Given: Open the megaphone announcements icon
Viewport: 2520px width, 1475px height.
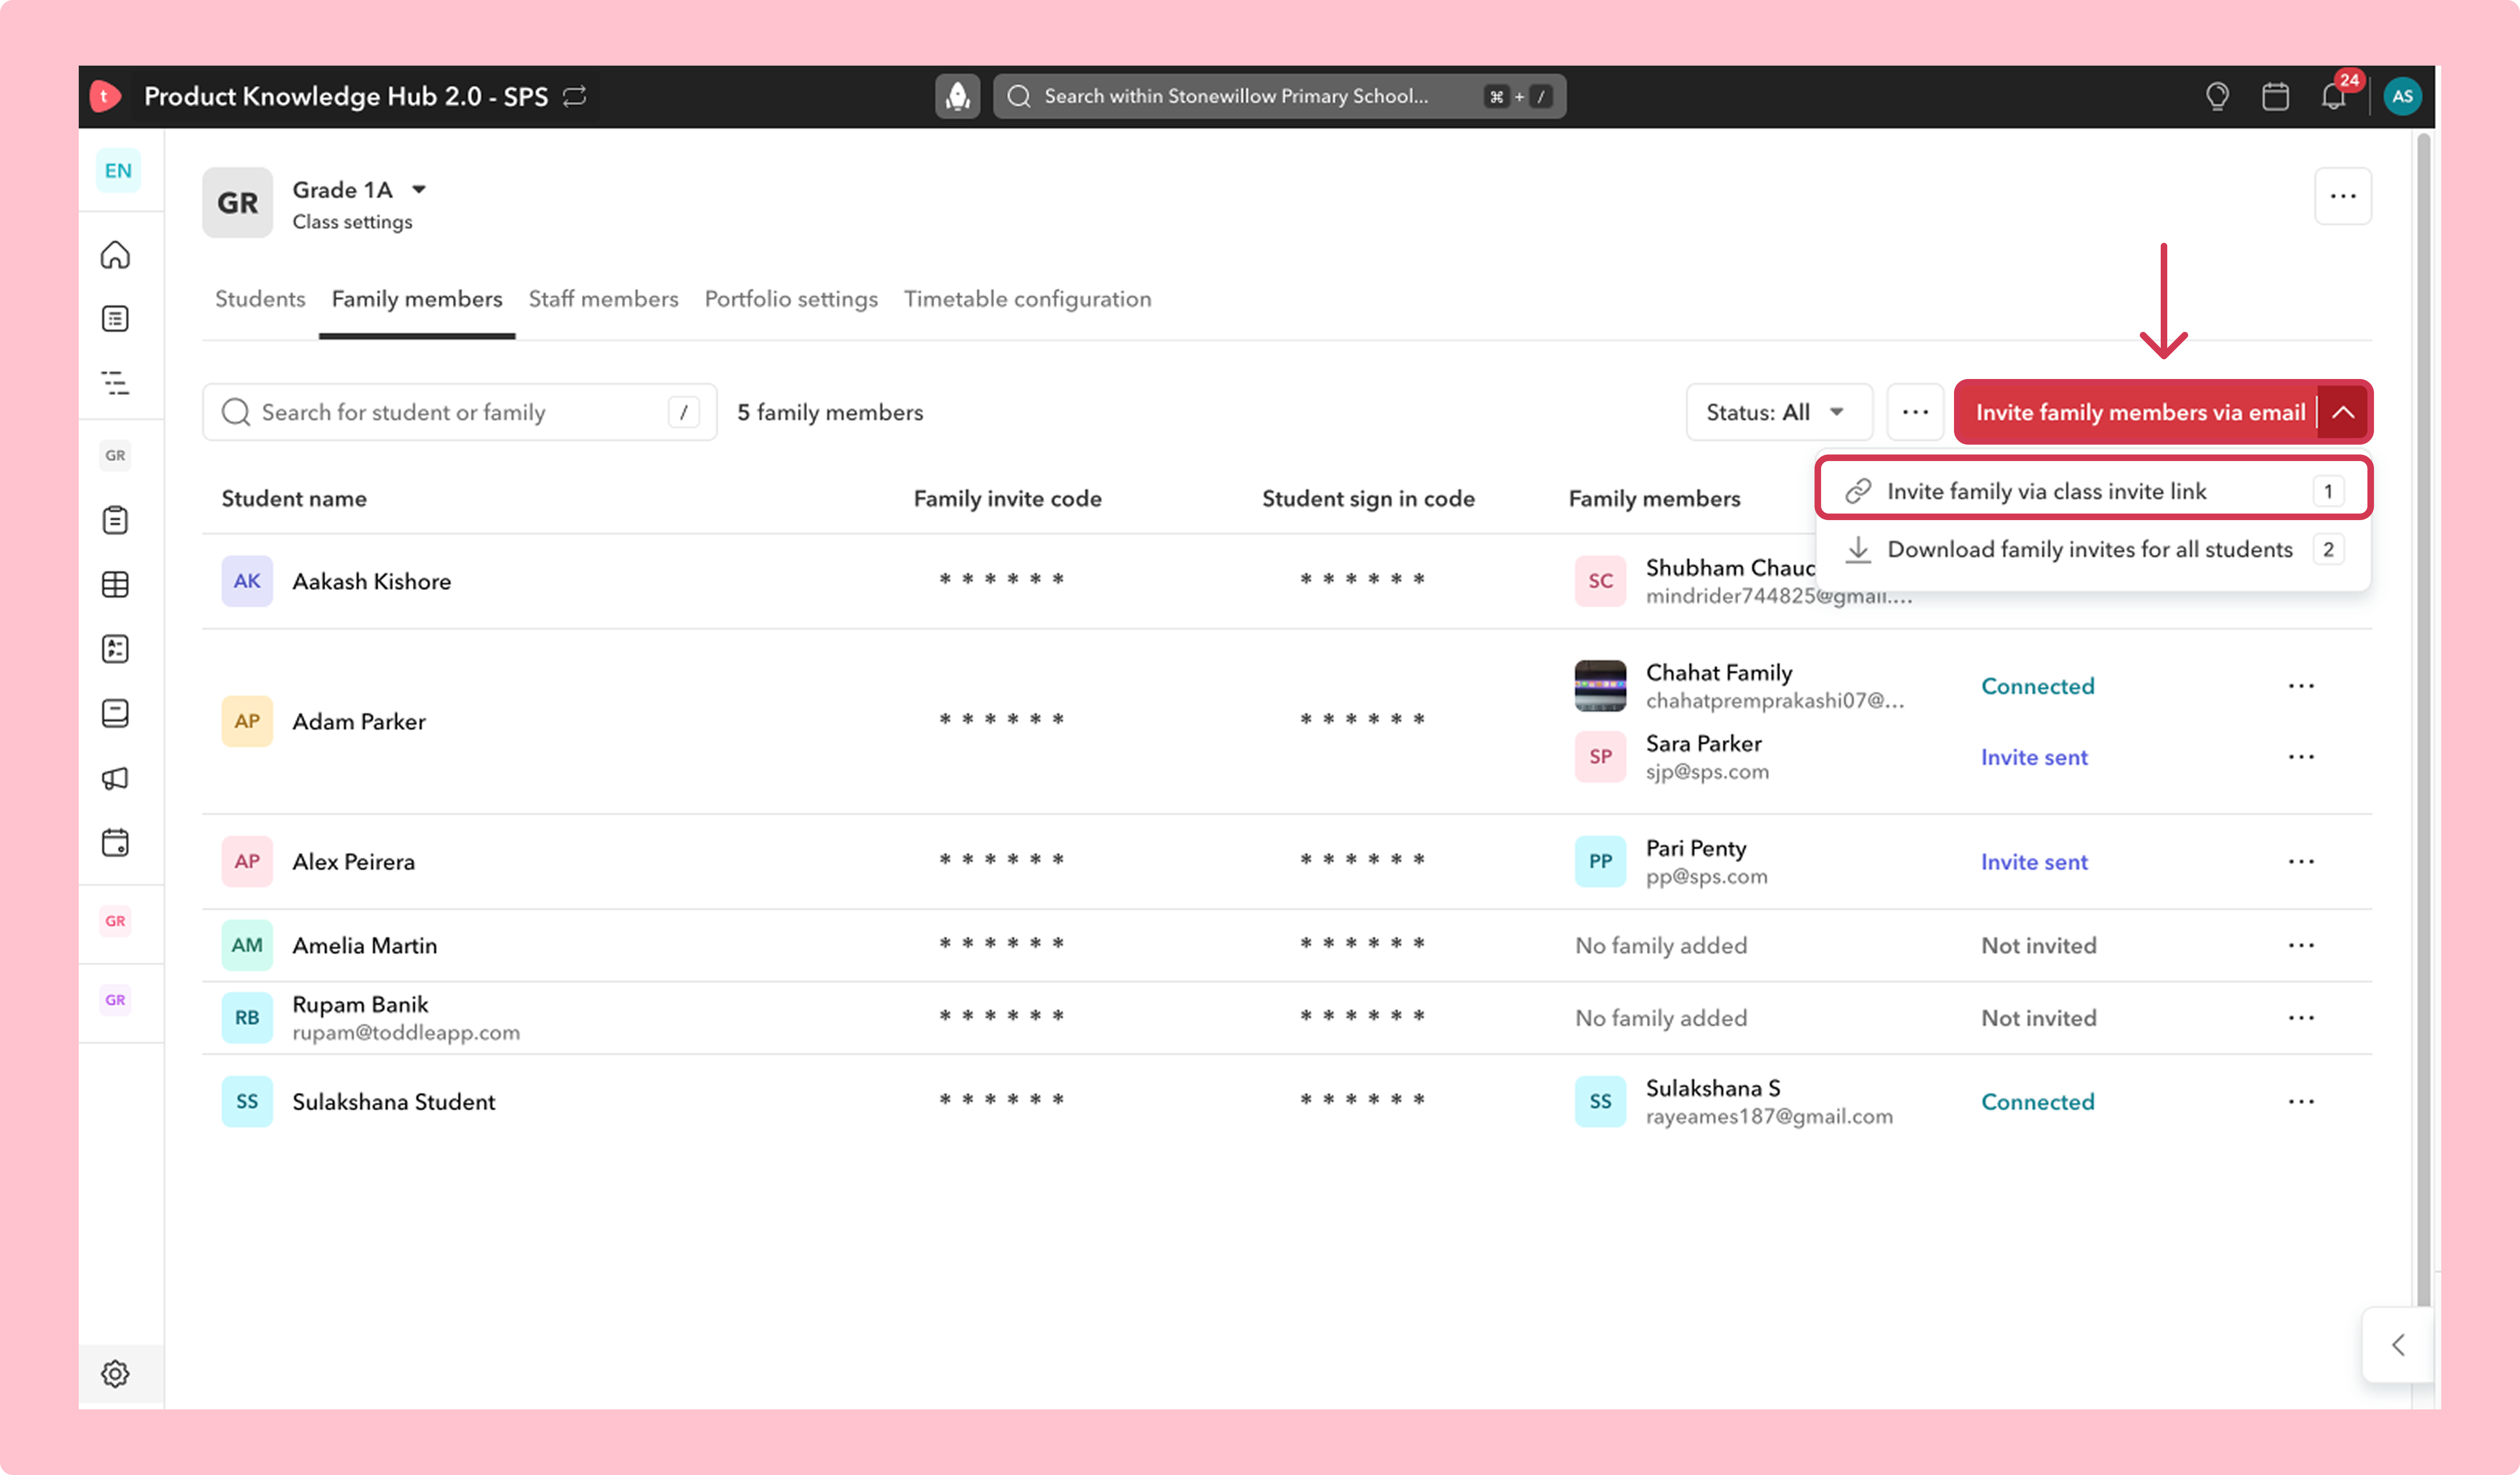Looking at the screenshot, I should point(115,778).
